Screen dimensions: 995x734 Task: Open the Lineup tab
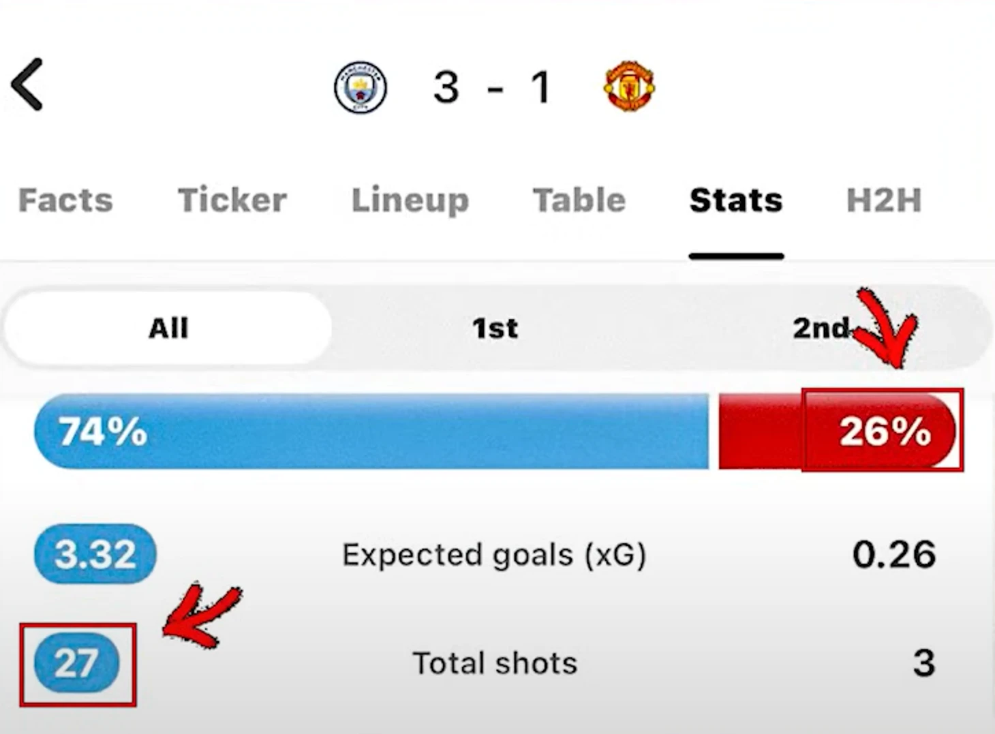(x=410, y=201)
